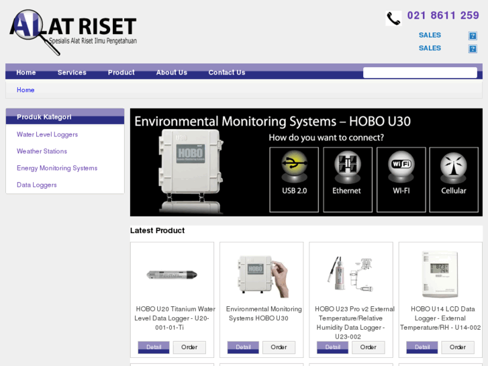Image resolution: width=488 pixels, height=366 pixels.
Task: Select the WI-FI connection icon
Action: click(401, 167)
